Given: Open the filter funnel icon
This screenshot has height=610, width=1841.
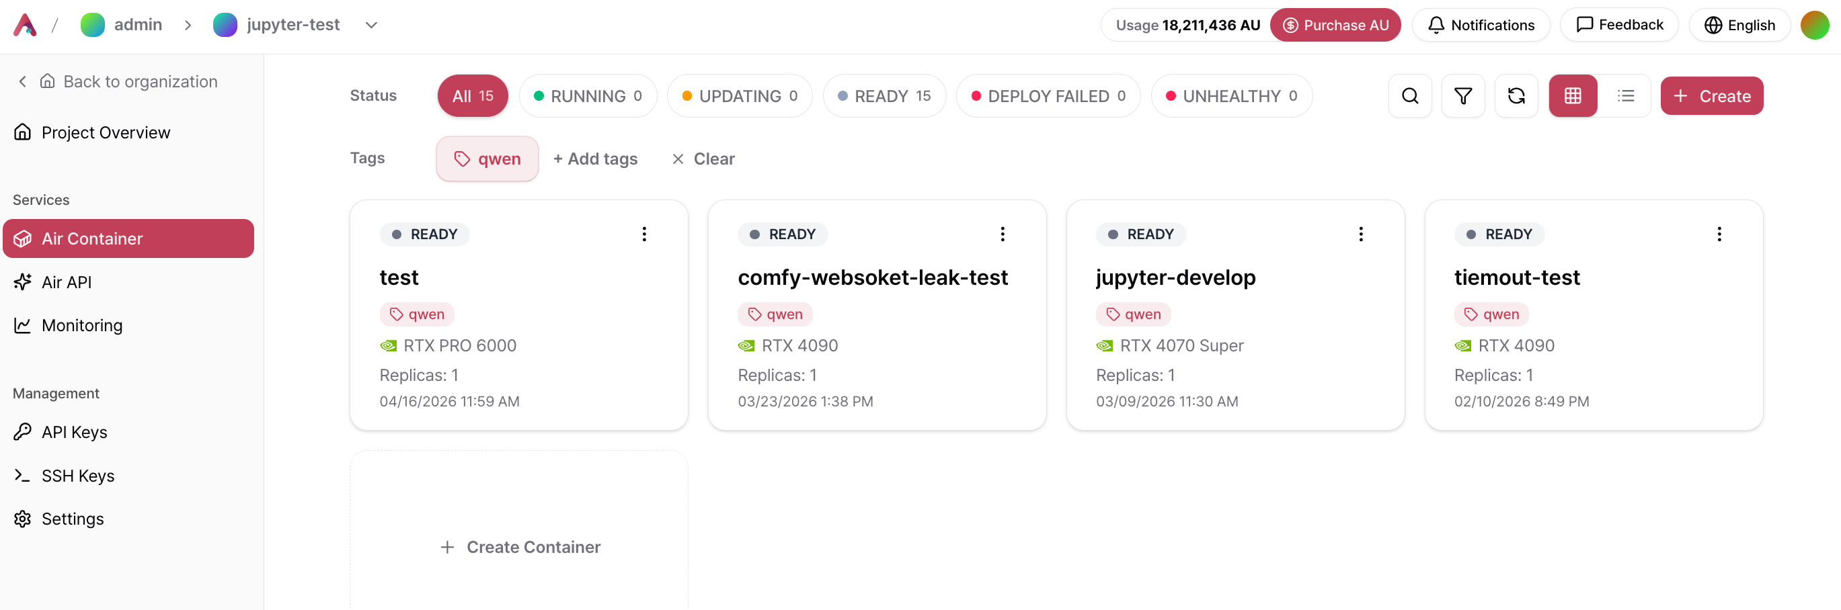Looking at the screenshot, I should tap(1463, 95).
